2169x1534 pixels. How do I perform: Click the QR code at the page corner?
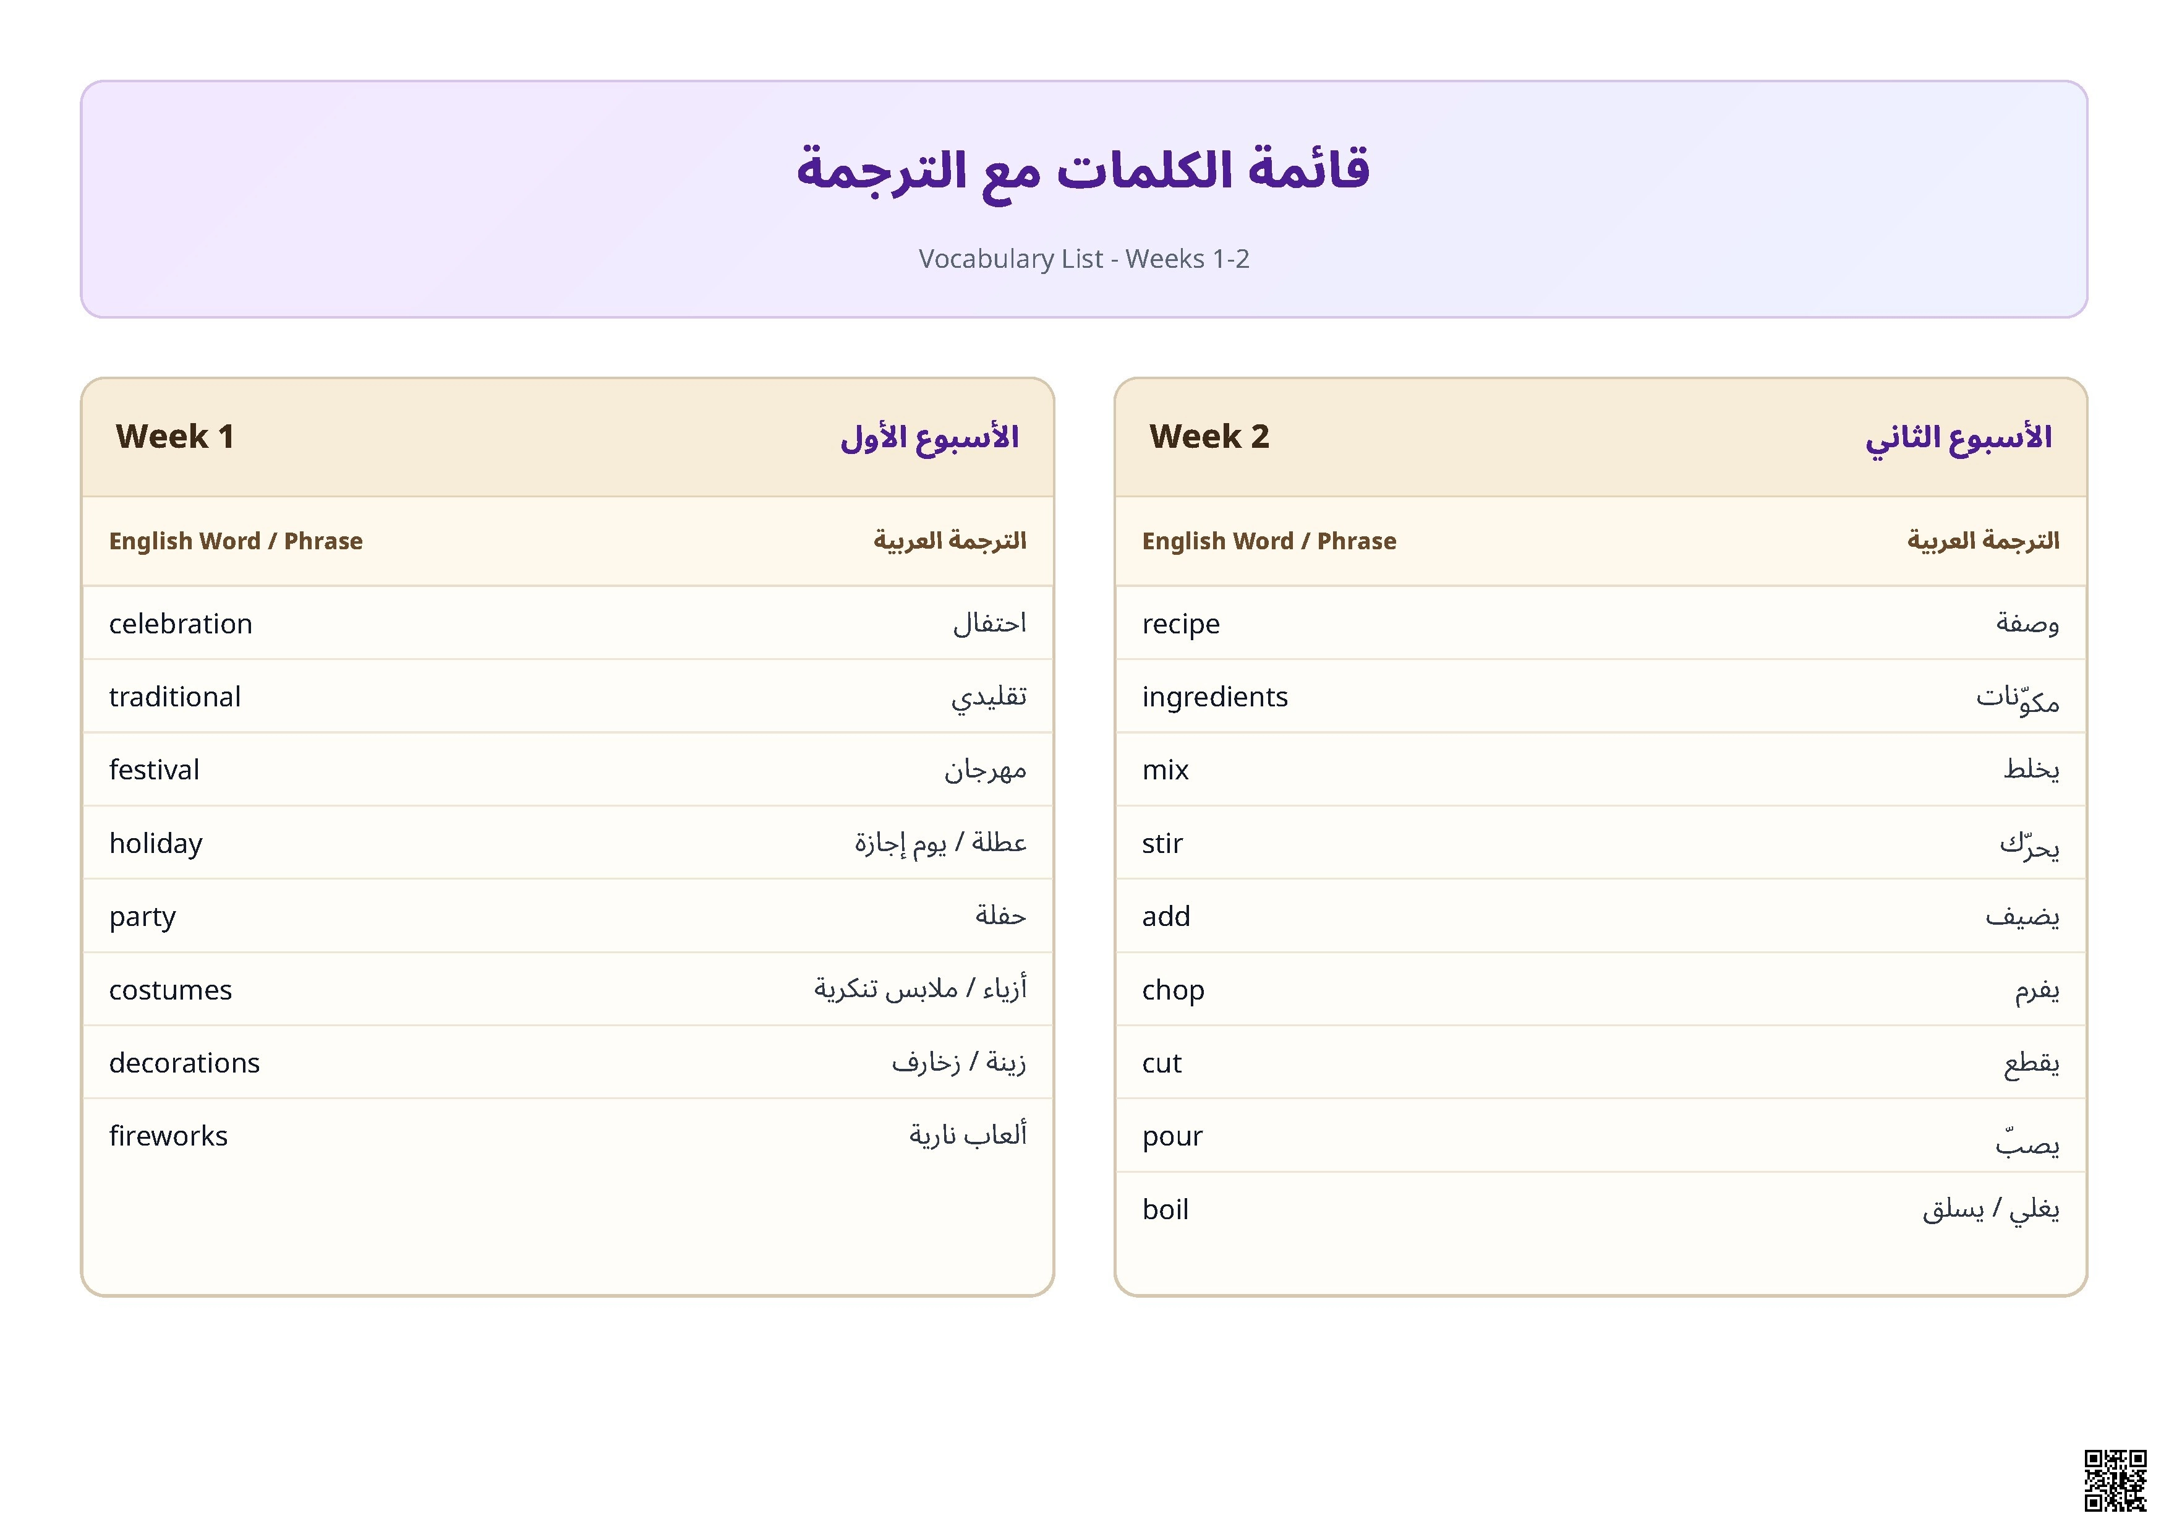[x=2115, y=1481]
